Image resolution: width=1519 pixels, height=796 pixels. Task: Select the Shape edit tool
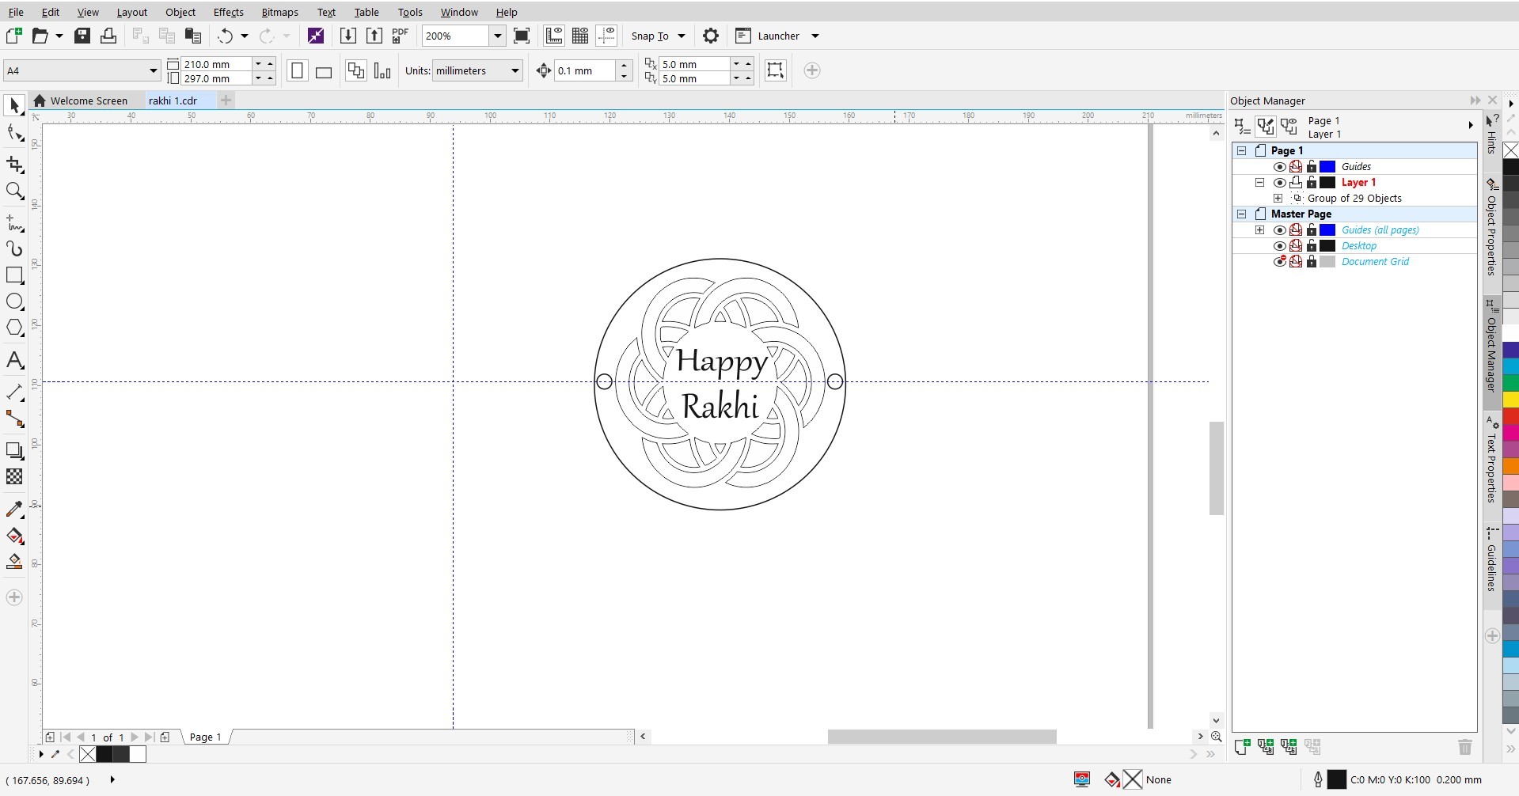click(14, 133)
